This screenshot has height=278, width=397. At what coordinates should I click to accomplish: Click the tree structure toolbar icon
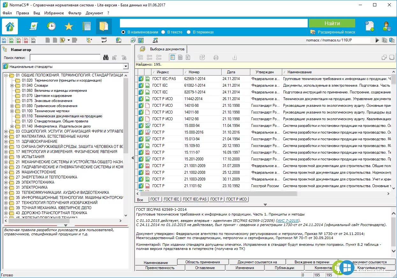point(89,40)
